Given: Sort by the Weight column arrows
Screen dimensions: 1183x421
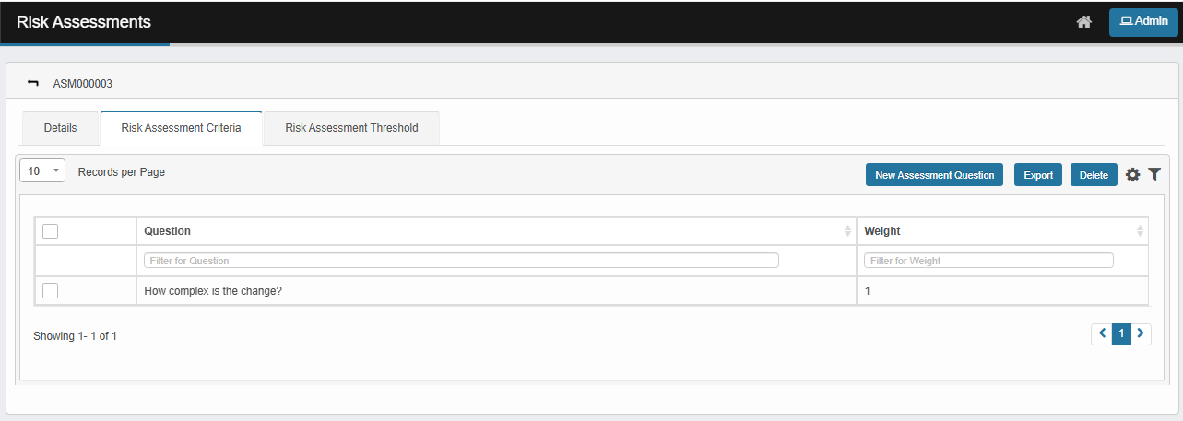Looking at the screenshot, I should (1140, 230).
